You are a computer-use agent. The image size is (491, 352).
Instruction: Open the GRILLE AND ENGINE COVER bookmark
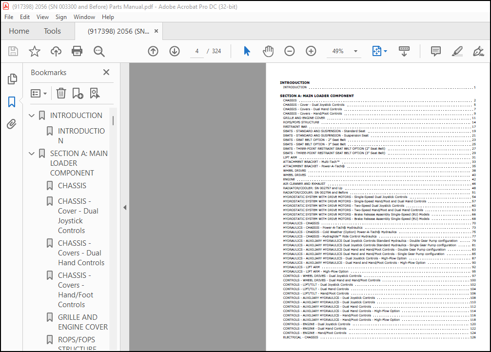(x=83, y=322)
